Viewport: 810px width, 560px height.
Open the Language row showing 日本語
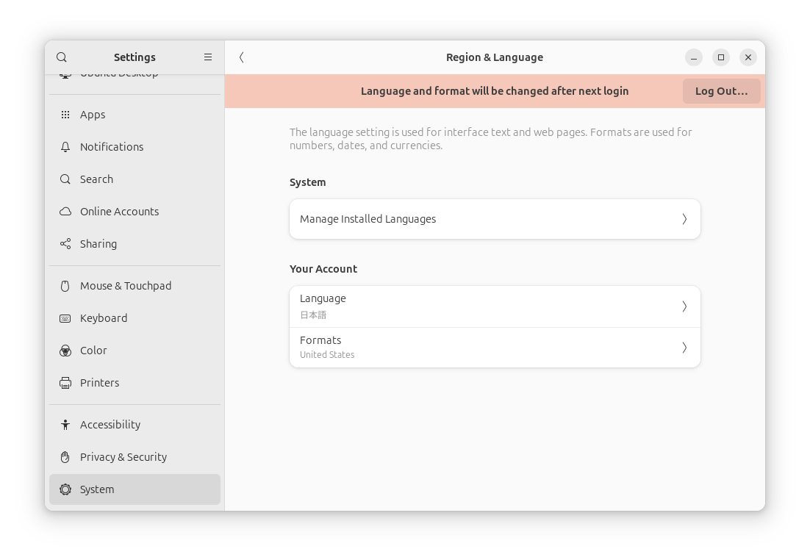[495, 307]
